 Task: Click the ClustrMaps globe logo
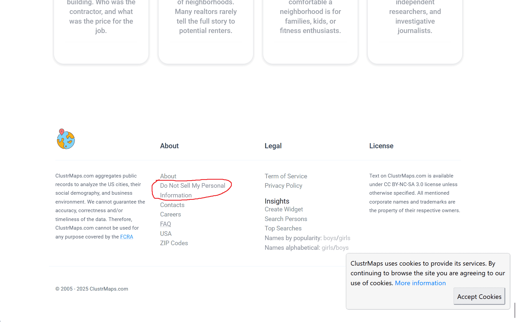pyautogui.click(x=65, y=139)
